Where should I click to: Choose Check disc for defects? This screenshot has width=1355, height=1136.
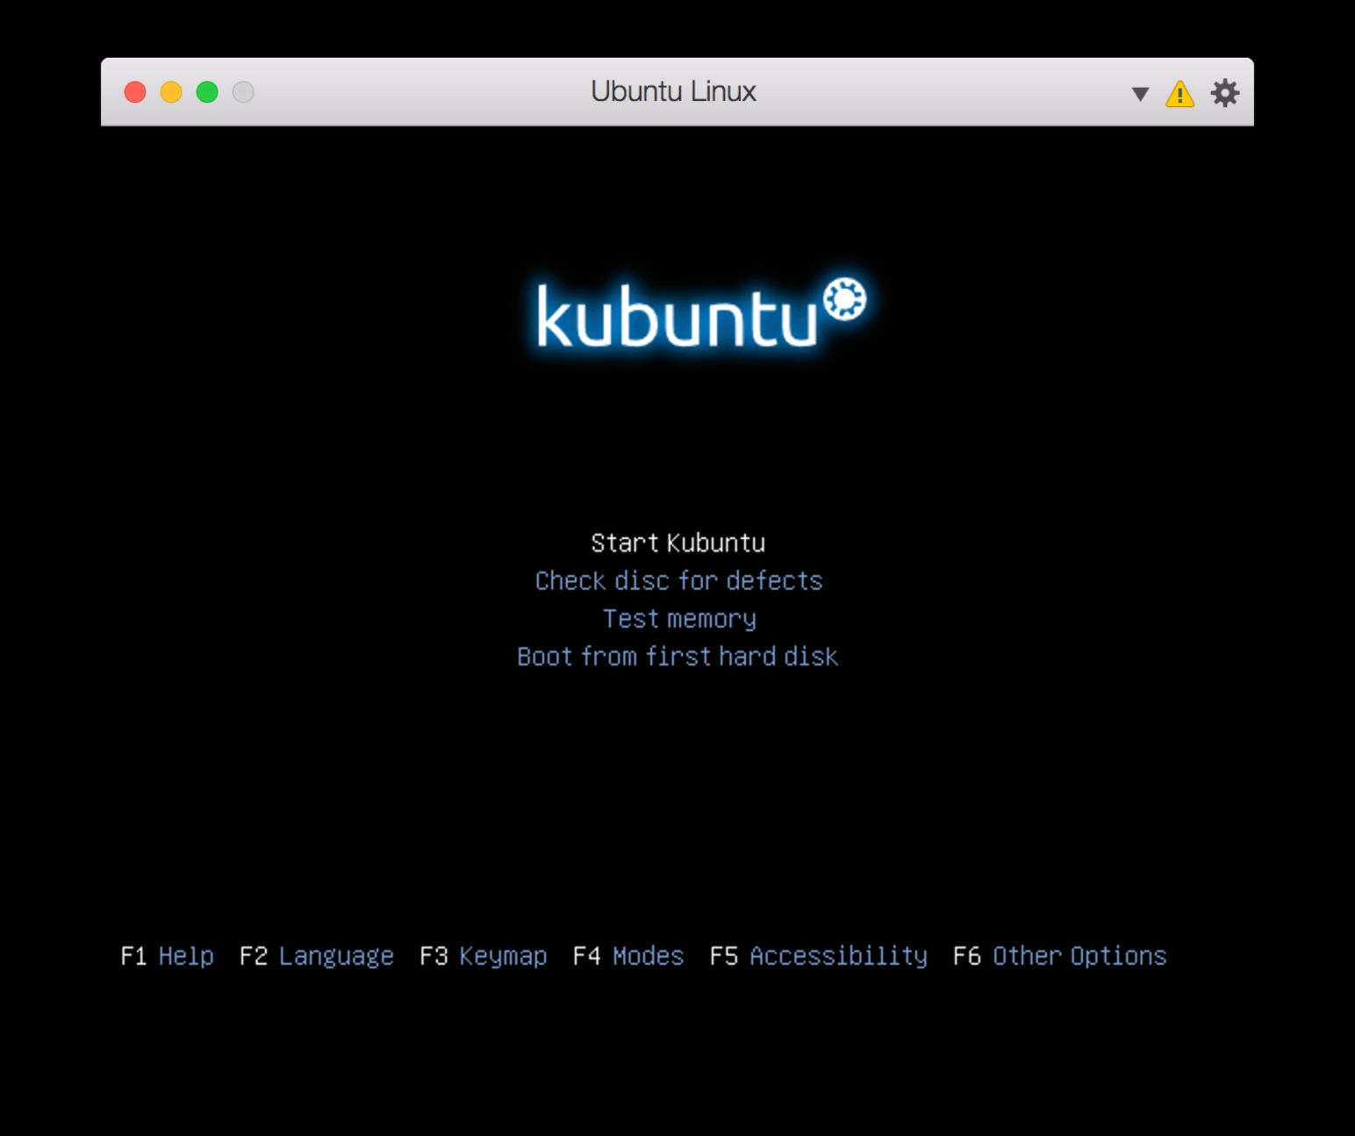(x=678, y=581)
